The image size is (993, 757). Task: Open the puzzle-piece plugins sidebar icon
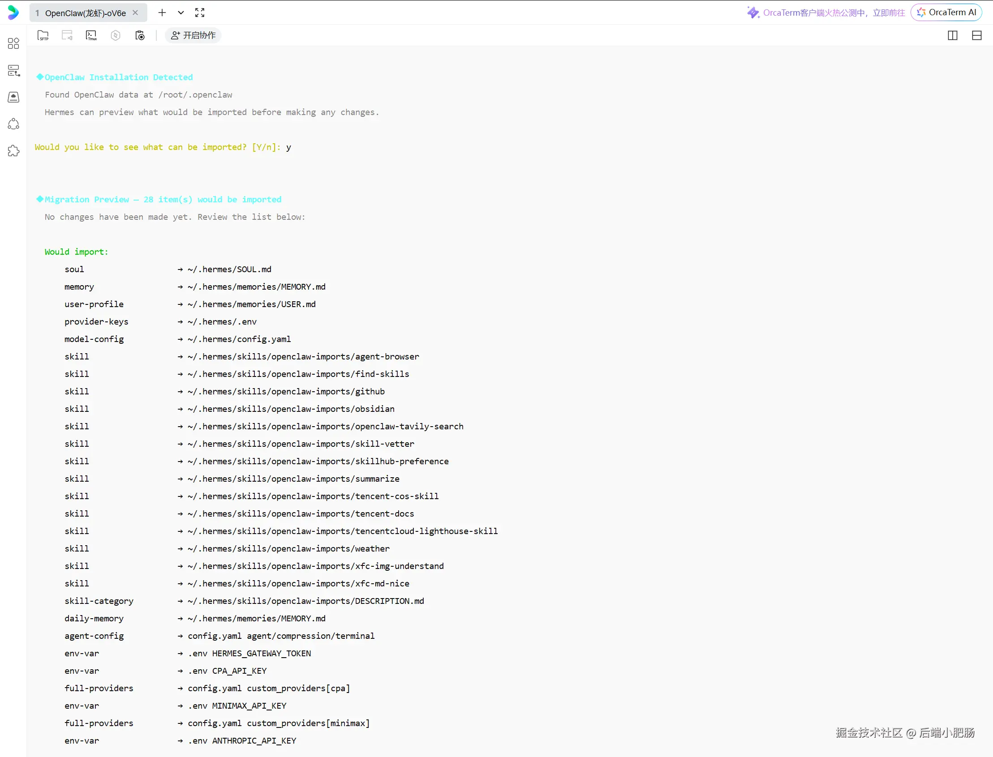pos(13,150)
